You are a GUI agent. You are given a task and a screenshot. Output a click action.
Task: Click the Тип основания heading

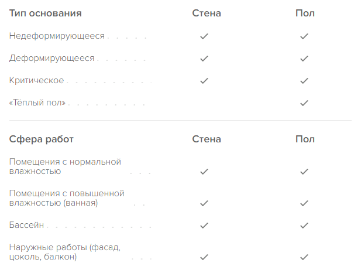point(46,13)
